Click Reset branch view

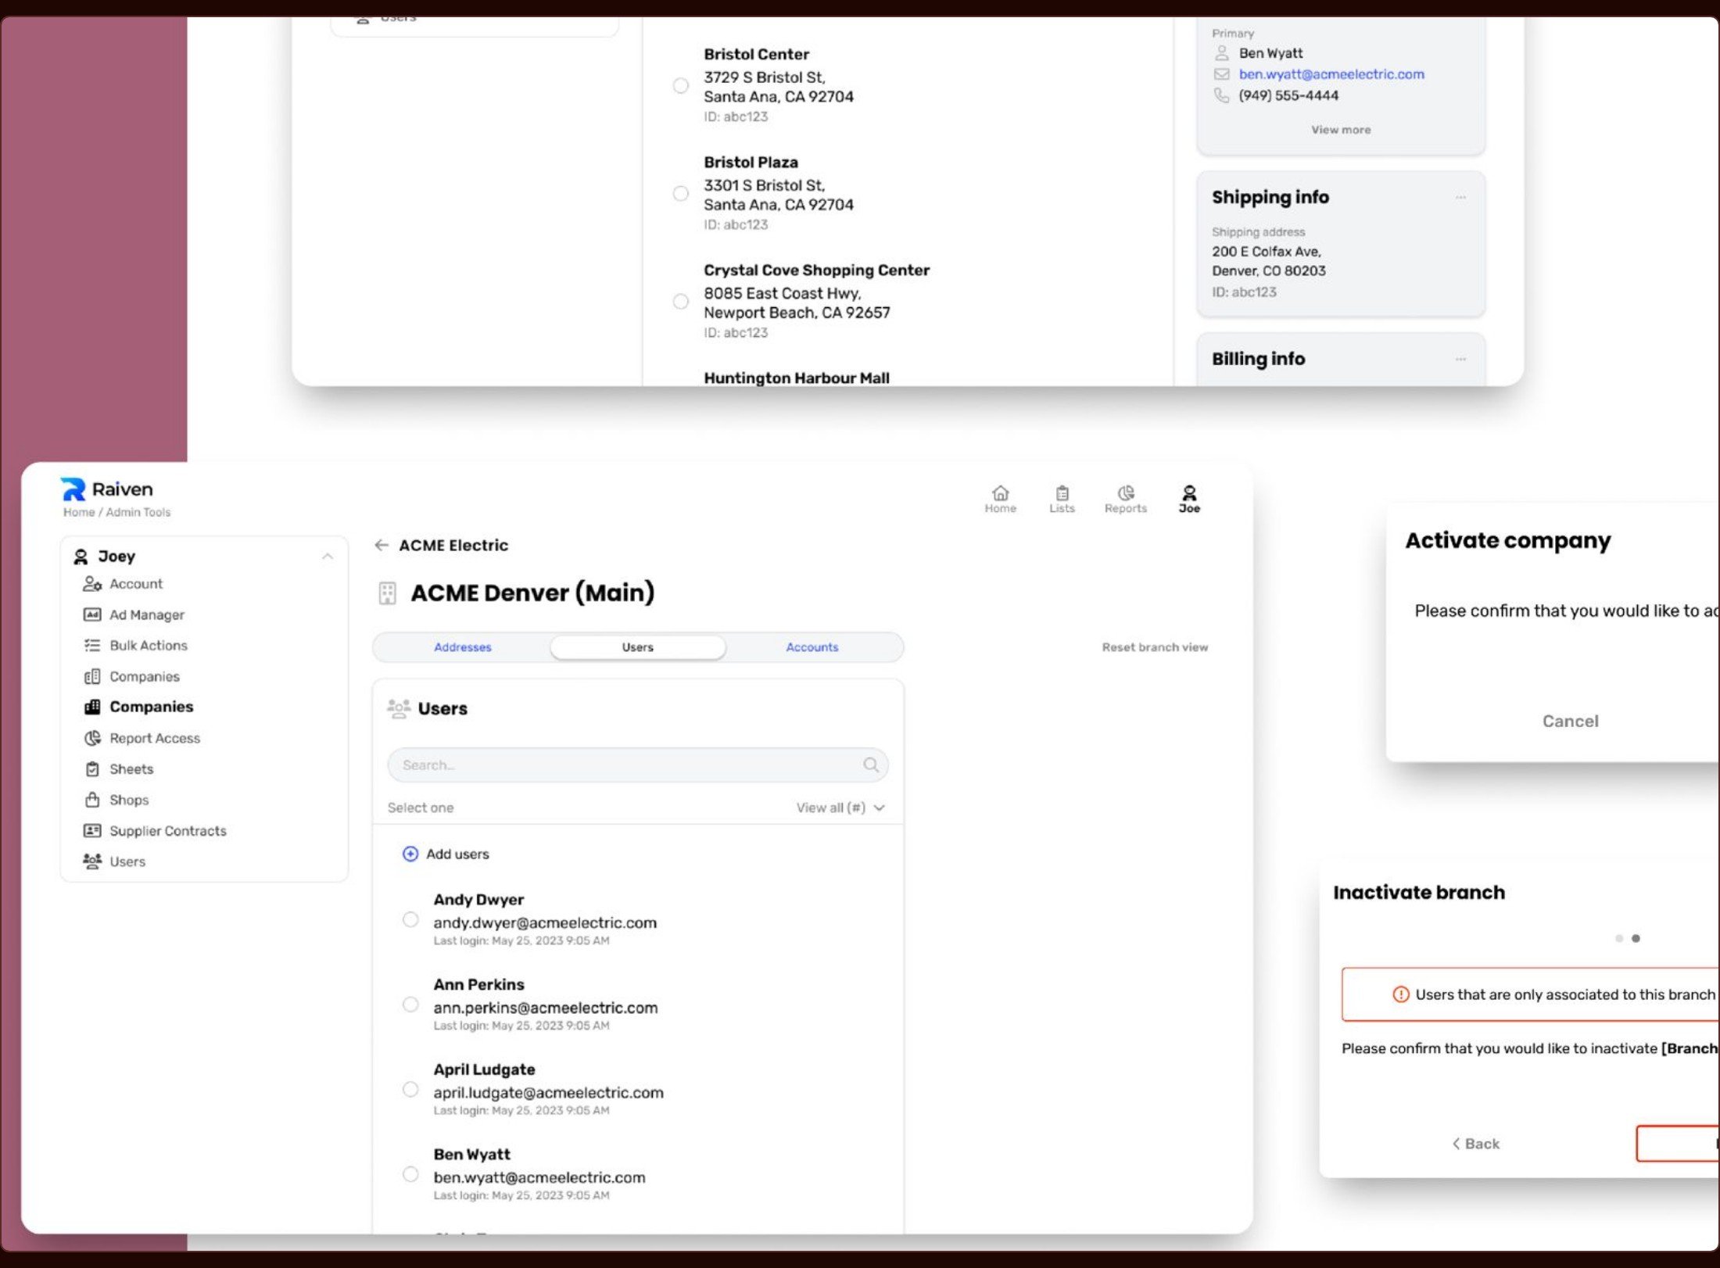1155,647
